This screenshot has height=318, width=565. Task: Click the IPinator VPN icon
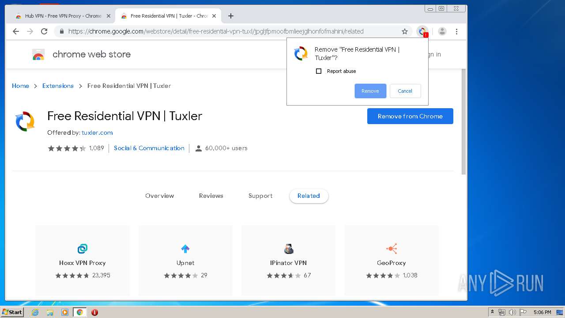point(288,249)
